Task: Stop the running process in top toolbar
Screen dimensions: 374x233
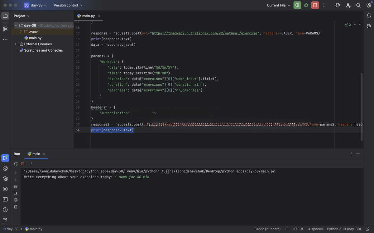Action: [x=315, y=5]
